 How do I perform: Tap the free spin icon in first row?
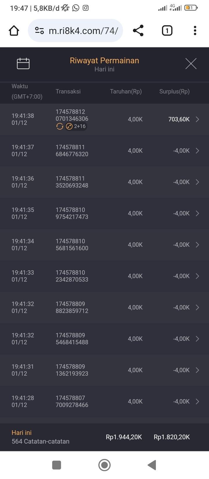(60, 126)
